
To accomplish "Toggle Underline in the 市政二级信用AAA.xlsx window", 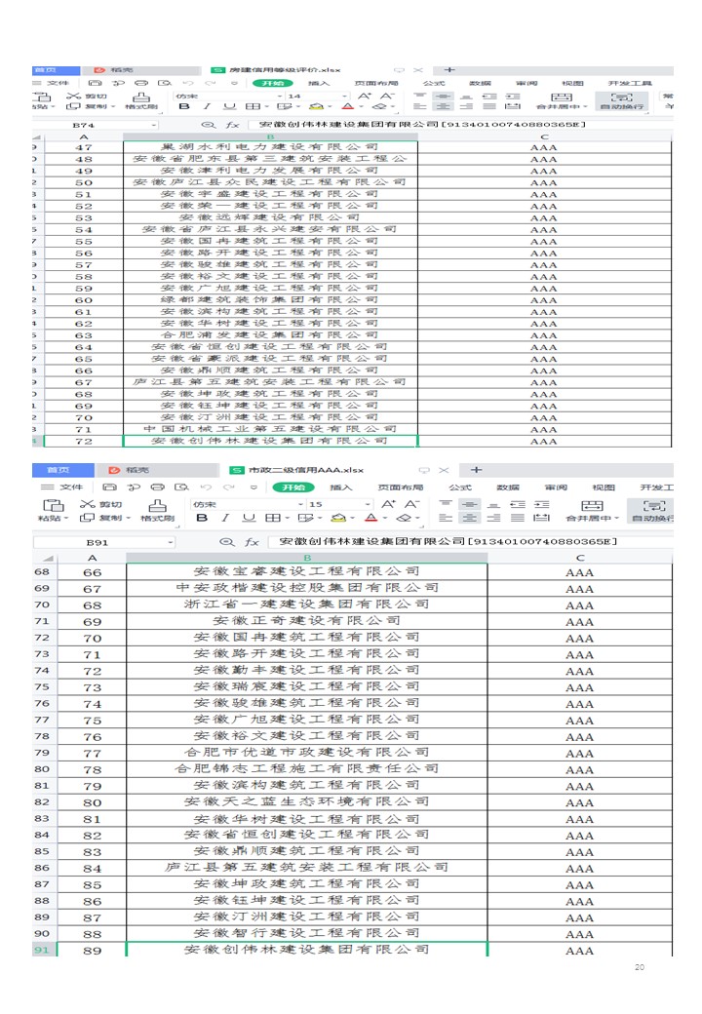I will click(248, 518).
